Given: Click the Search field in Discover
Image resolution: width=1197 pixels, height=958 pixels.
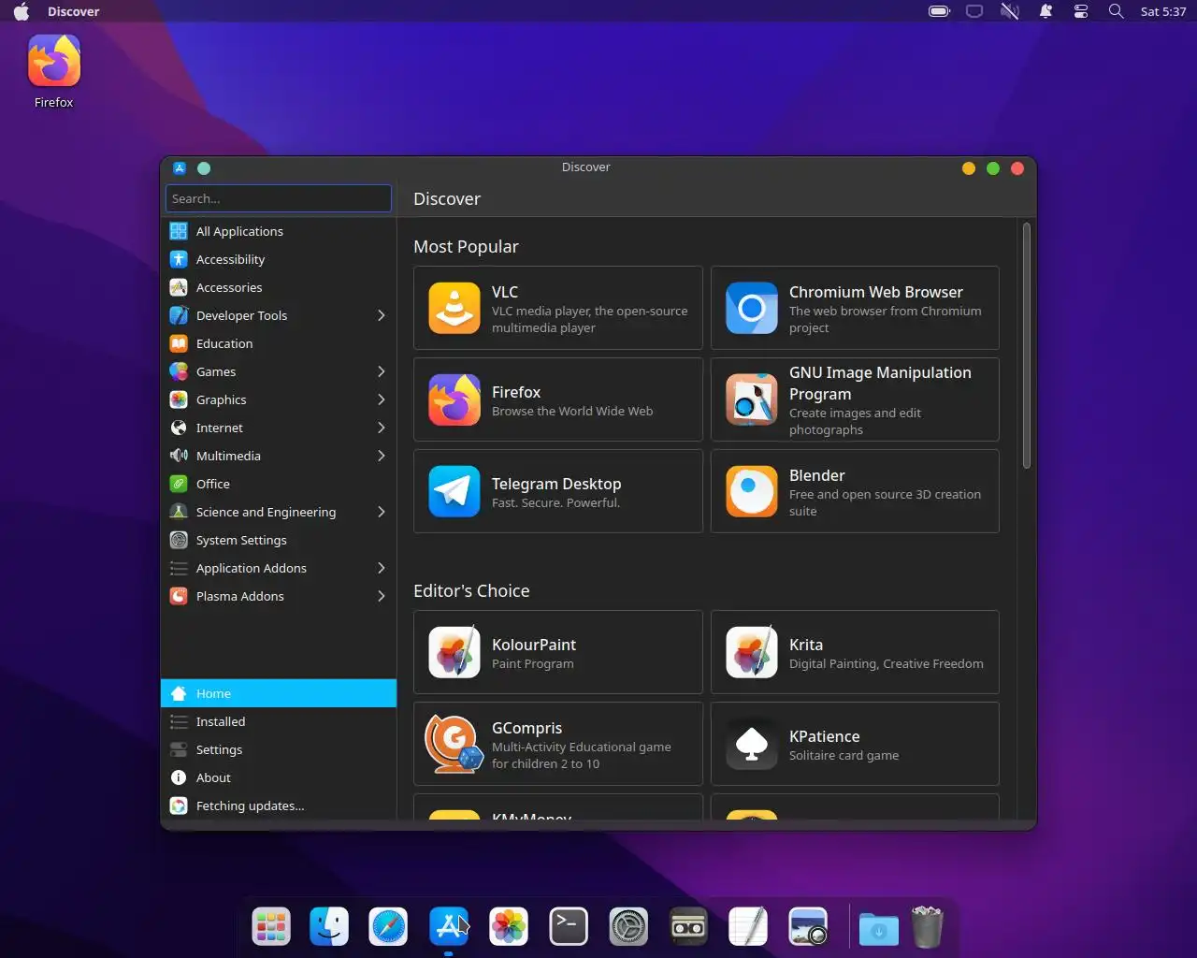Looking at the screenshot, I should pos(279,198).
